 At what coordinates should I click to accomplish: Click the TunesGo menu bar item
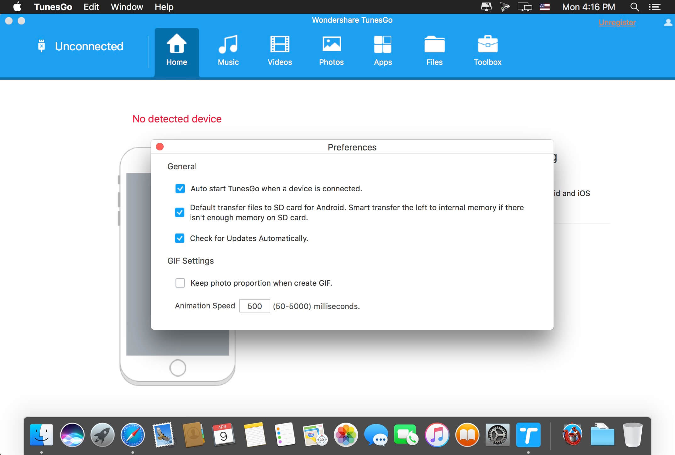tap(53, 7)
